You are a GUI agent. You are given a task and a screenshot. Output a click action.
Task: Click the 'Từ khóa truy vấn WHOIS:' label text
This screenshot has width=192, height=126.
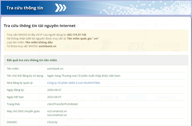coord(22,46)
